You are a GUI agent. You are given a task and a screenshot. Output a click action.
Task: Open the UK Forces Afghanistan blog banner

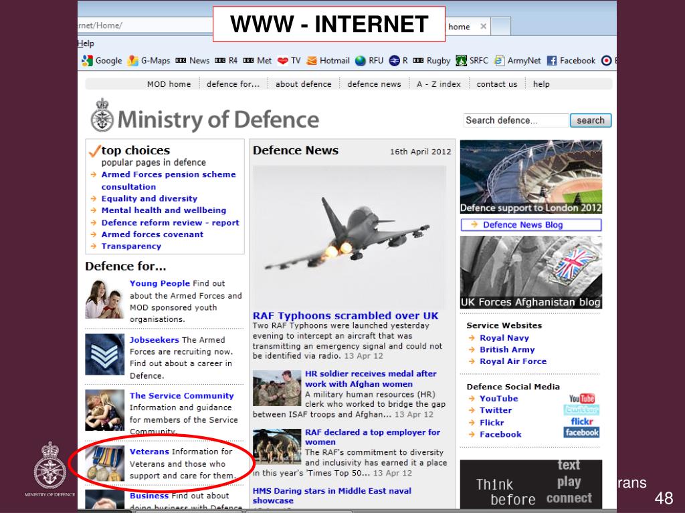tap(530, 273)
